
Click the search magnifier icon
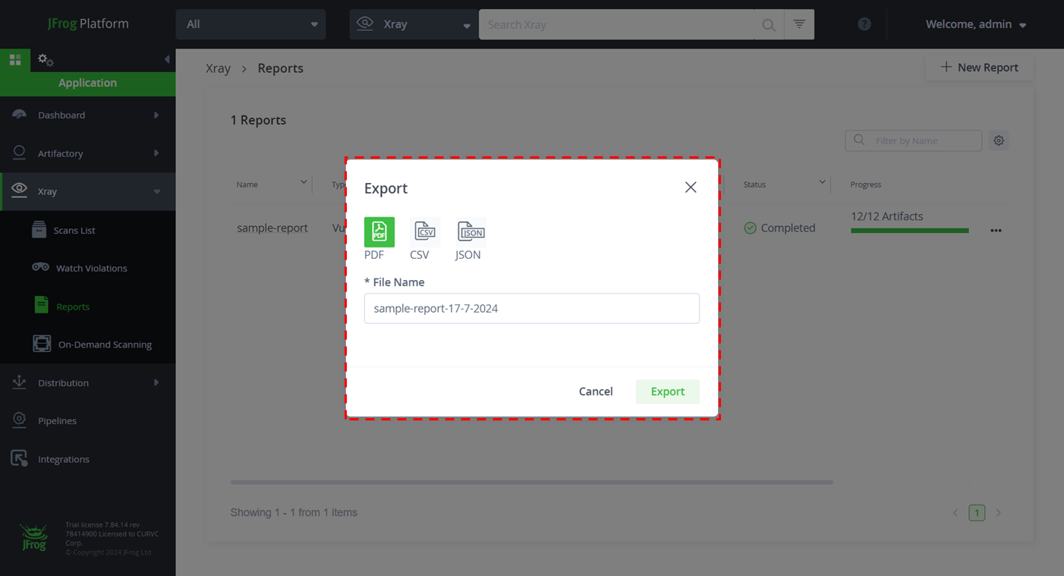point(769,25)
